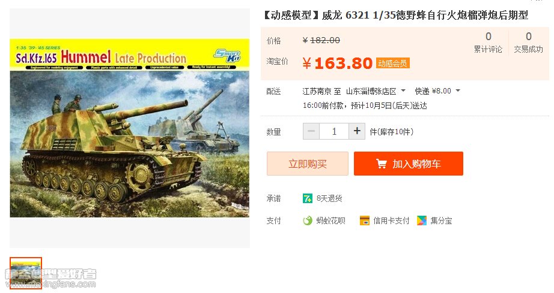Click the 8天退货 return policy link
This screenshot has width=554, height=293.
tap(329, 198)
